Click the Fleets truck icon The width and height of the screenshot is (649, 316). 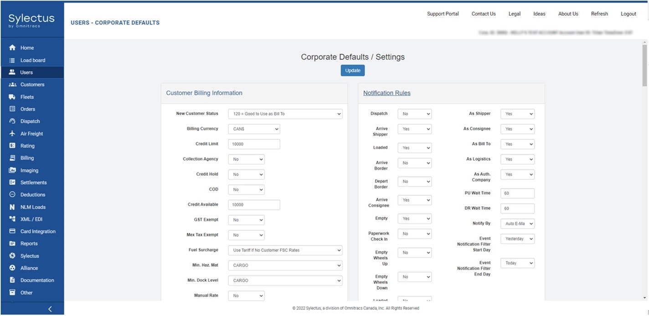(x=12, y=97)
